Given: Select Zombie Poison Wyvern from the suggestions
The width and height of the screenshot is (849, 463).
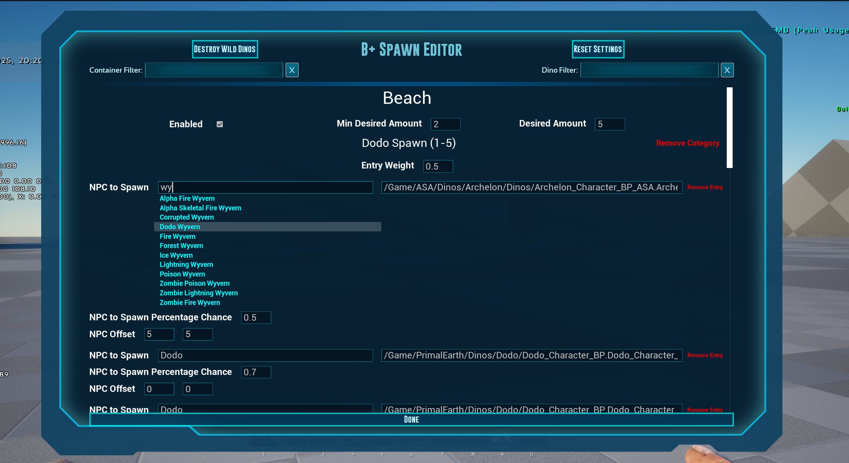Looking at the screenshot, I should (195, 283).
